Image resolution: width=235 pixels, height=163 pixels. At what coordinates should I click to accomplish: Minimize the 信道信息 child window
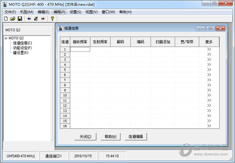[x=201, y=29]
